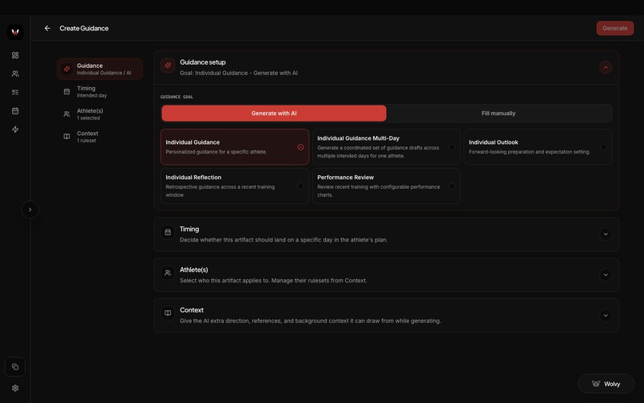Open the settings gear icon
Image resolution: width=644 pixels, height=403 pixels.
tap(15, 388)
